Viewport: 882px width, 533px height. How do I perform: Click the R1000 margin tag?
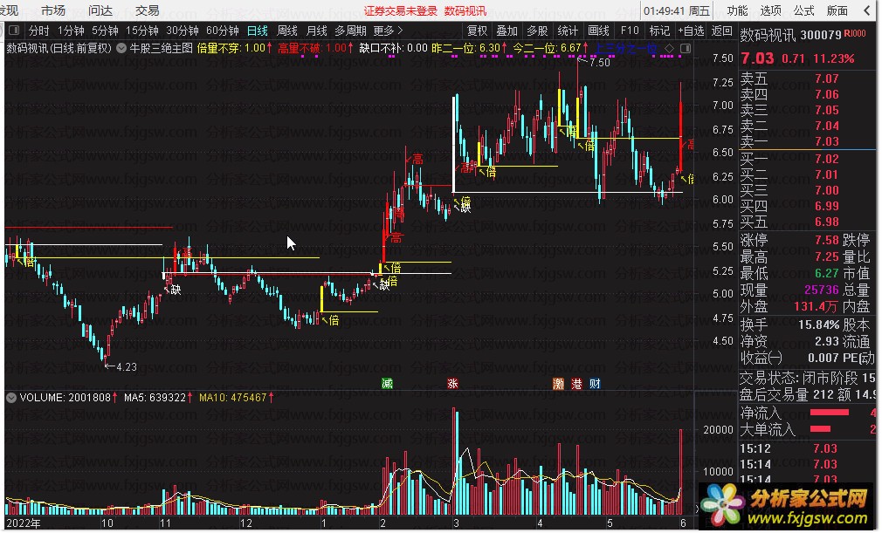(x=855, y=34)
